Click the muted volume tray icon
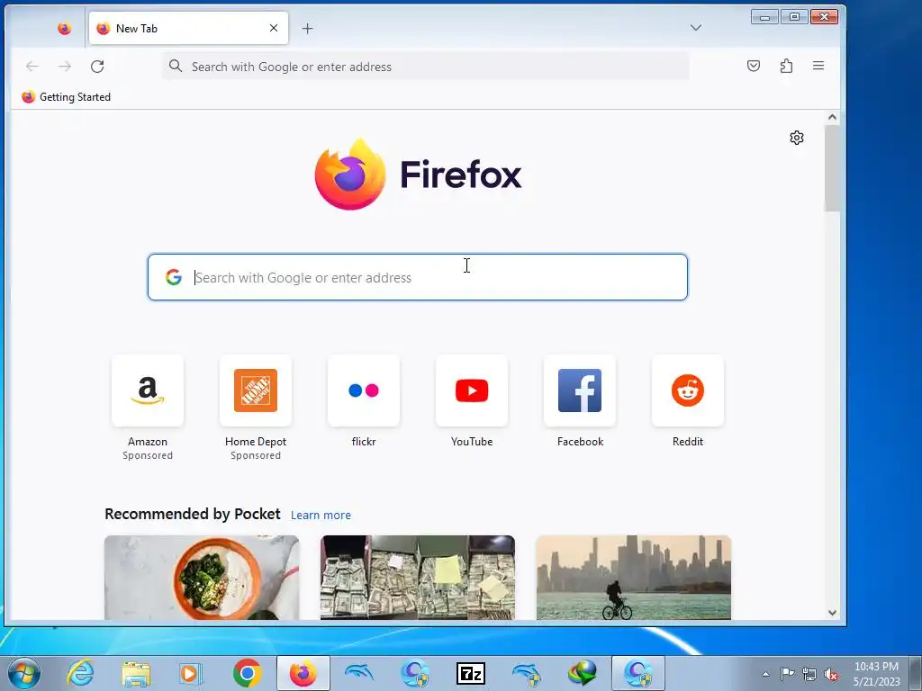The width and height of the screenshot is (922, 691). pyautogui.click(x=831, y=675)
